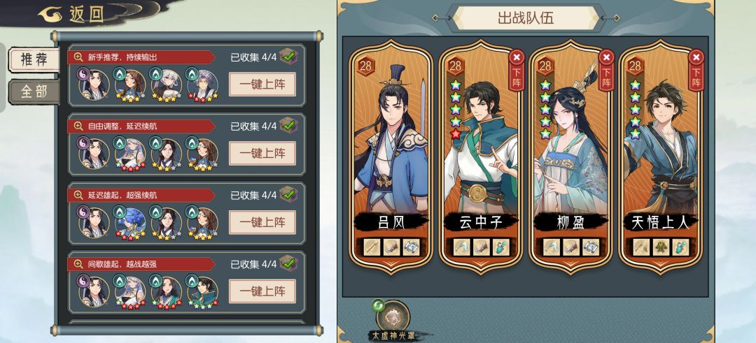Image resolution: width=756 pixels, height=343 pixels.
Task: Open 天悟上人's green robe equipment slot
Action: coord(661,247)
